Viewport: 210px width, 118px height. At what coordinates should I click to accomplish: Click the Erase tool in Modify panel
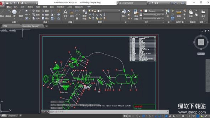pos(59,11)
